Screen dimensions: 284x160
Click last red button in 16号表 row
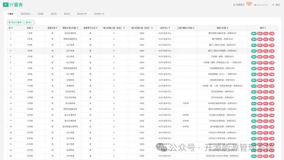pyautogui.click(x=271, y=115)
